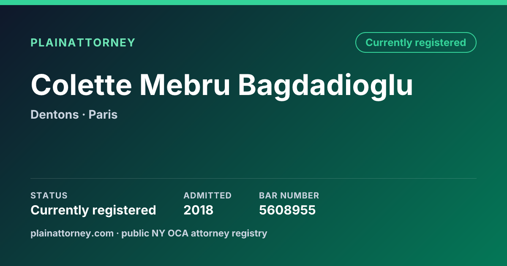This screenshot has width=507, height=266.
Task: Select the Paris location text
Action: tap(103, 114)
